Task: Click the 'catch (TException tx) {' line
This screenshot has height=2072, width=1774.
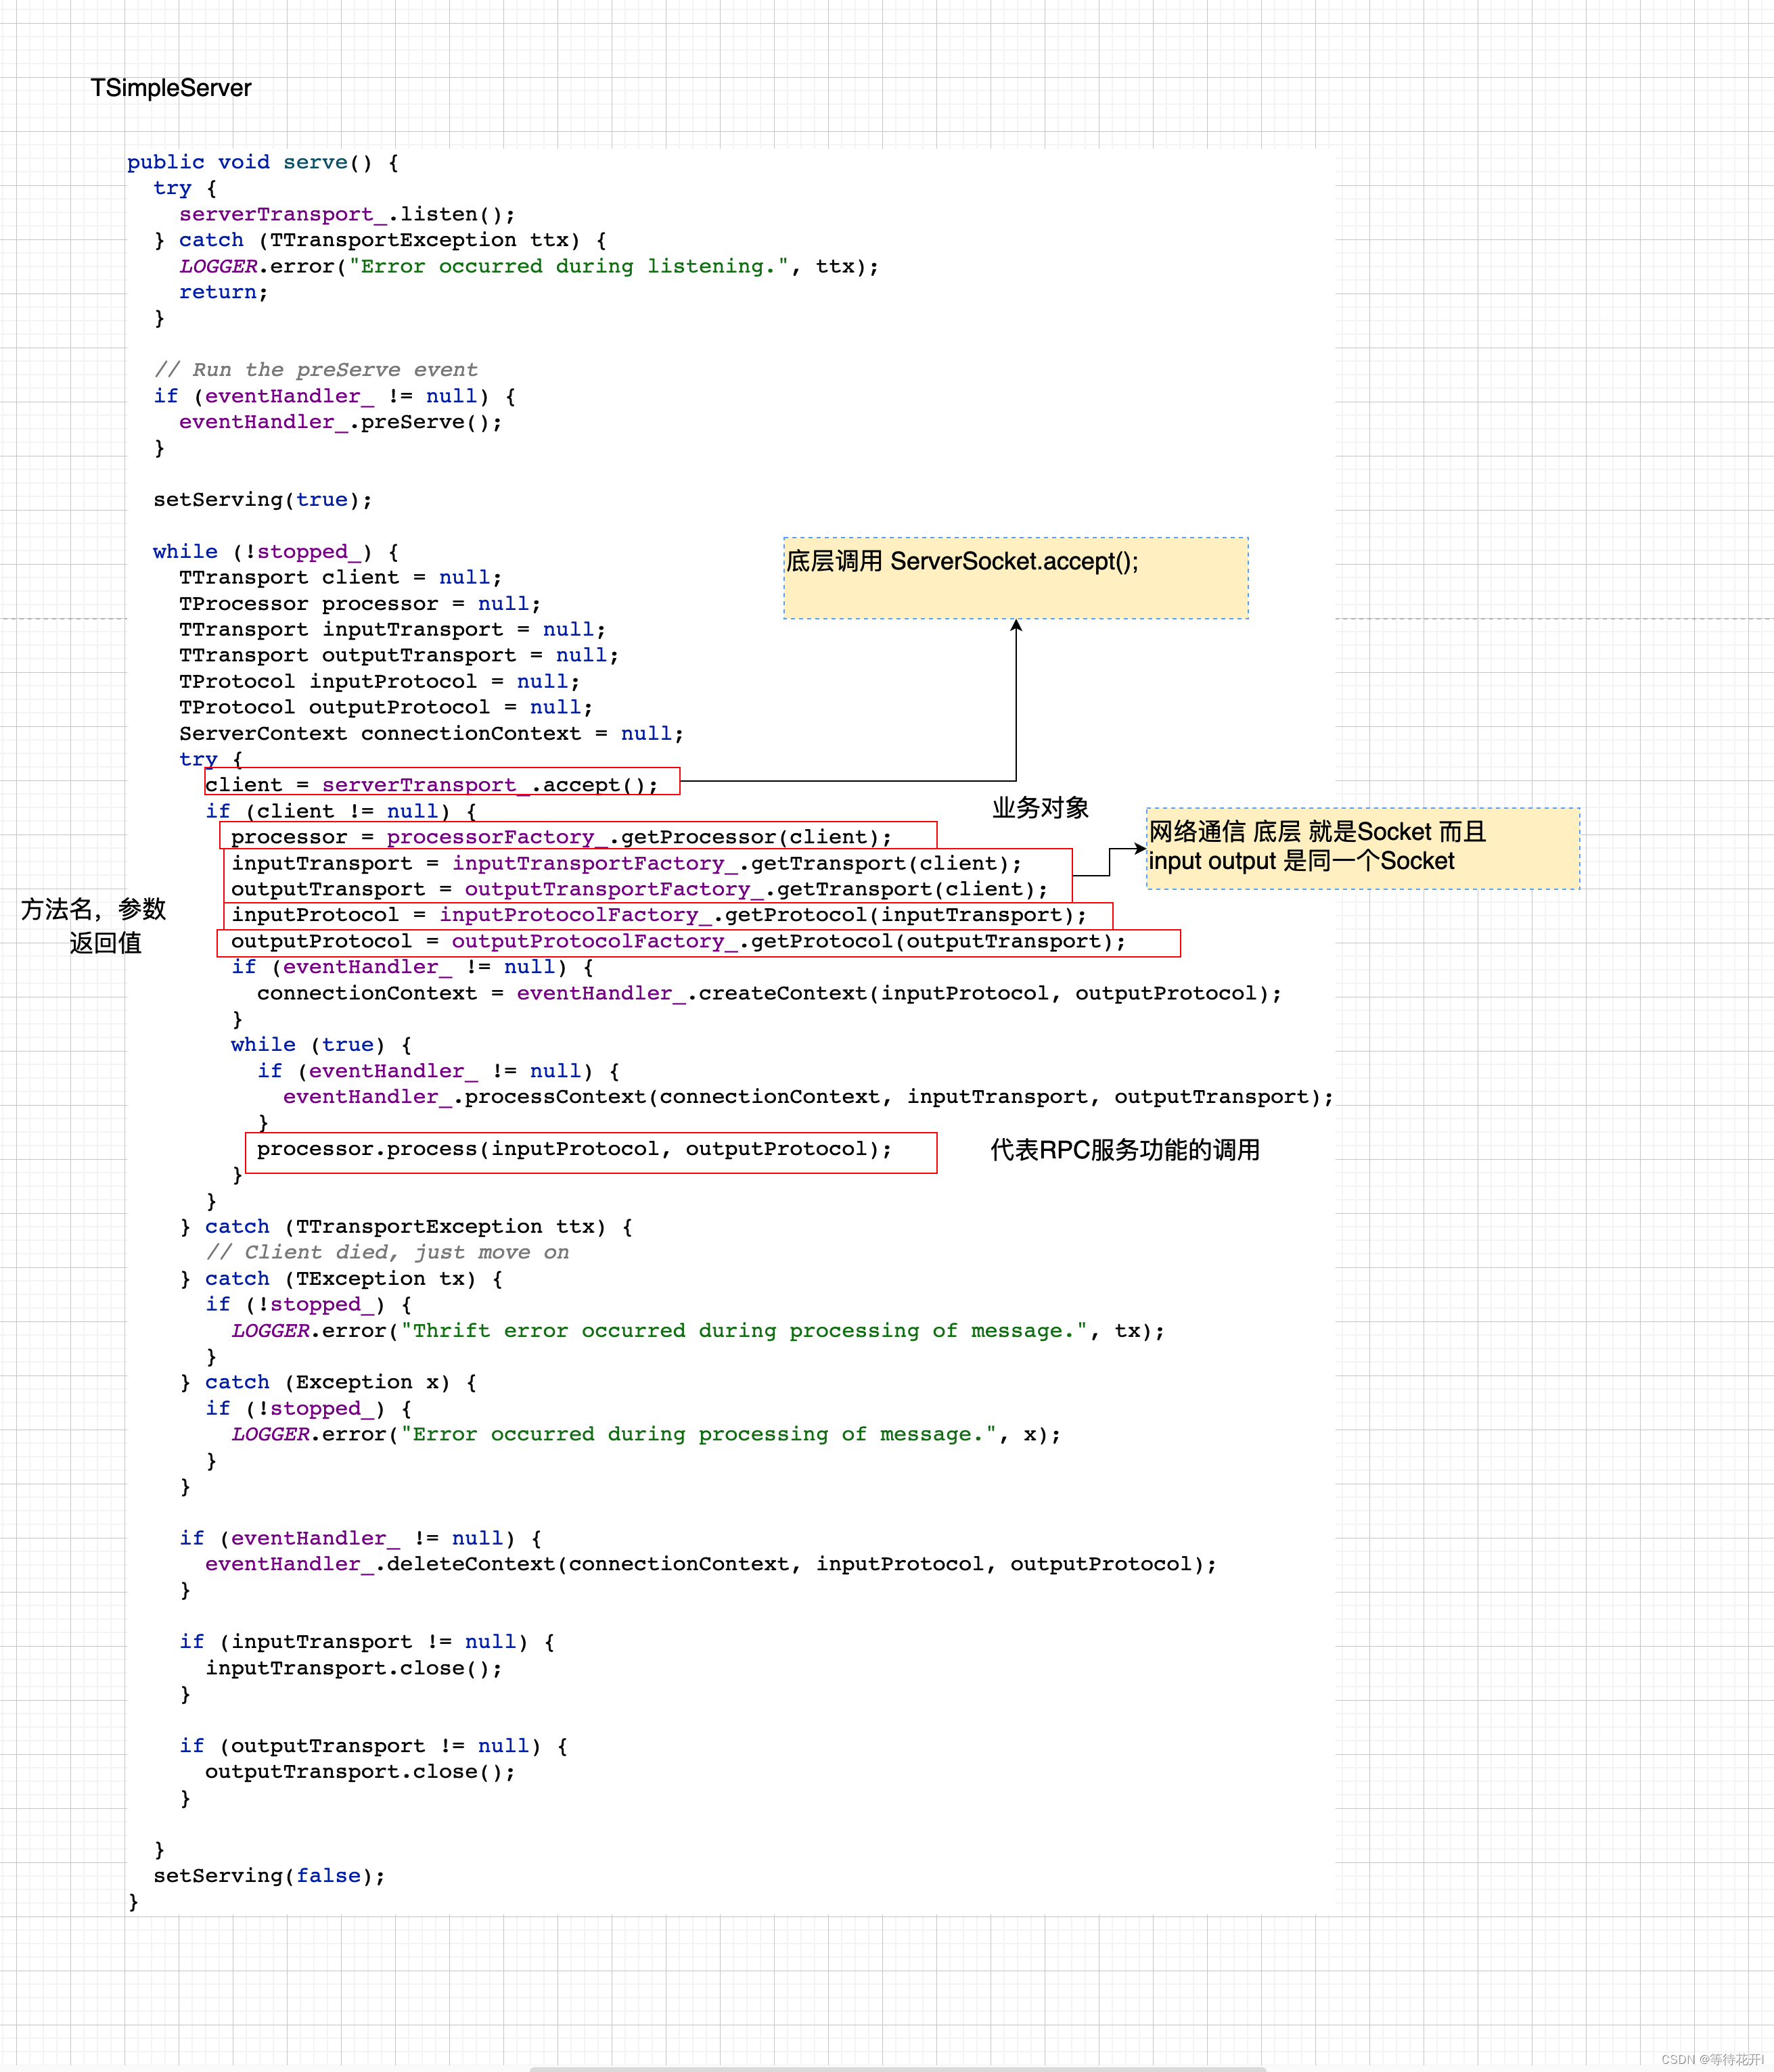Action: [341, 1279]
